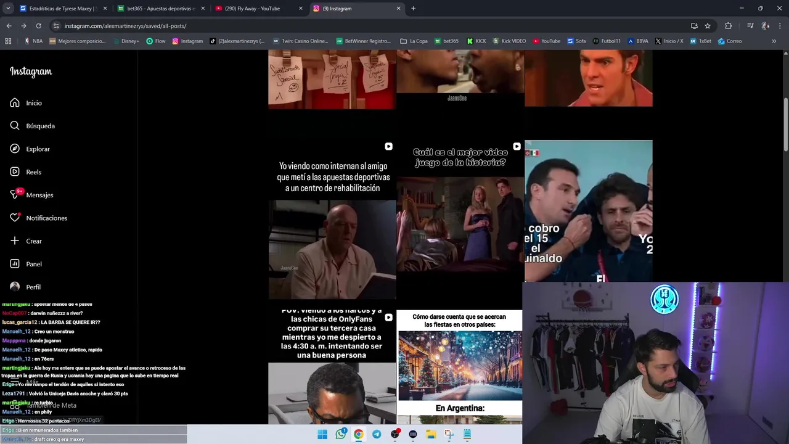
Task: Open the angry man red shirt post
Action: pos(588,78)
